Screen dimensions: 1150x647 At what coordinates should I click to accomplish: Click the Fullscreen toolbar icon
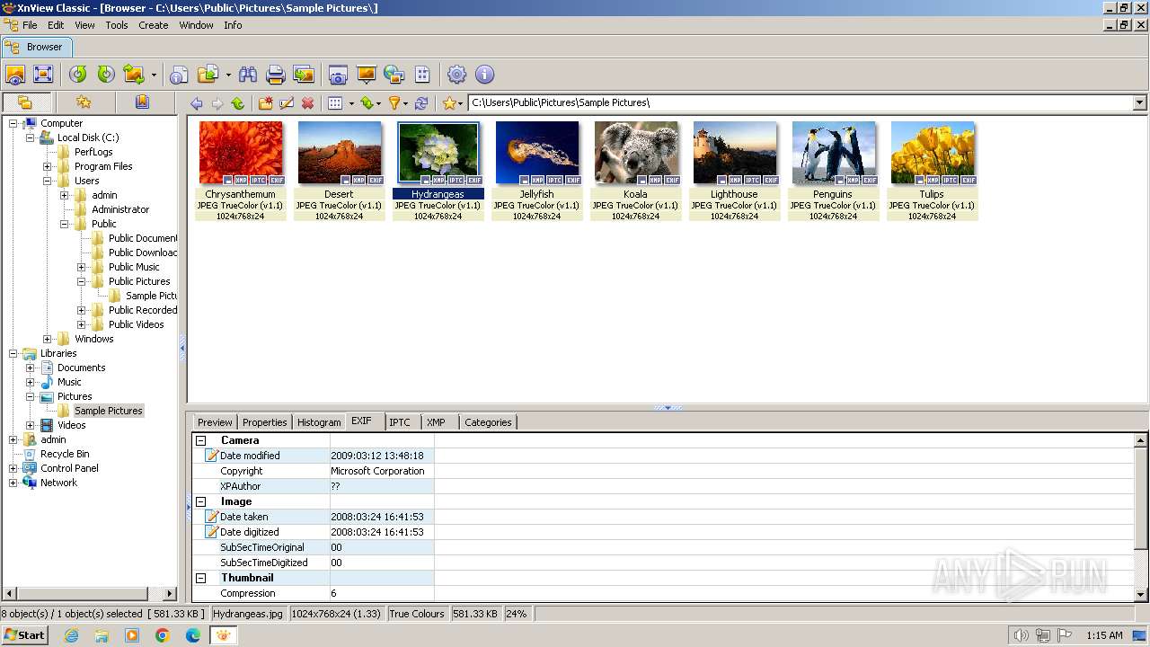[x=43, y=75]
